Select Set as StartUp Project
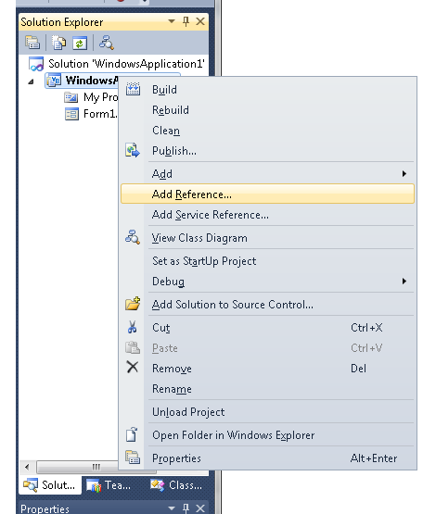This screenshot has height=514, width=423. (x=204, y=261)
